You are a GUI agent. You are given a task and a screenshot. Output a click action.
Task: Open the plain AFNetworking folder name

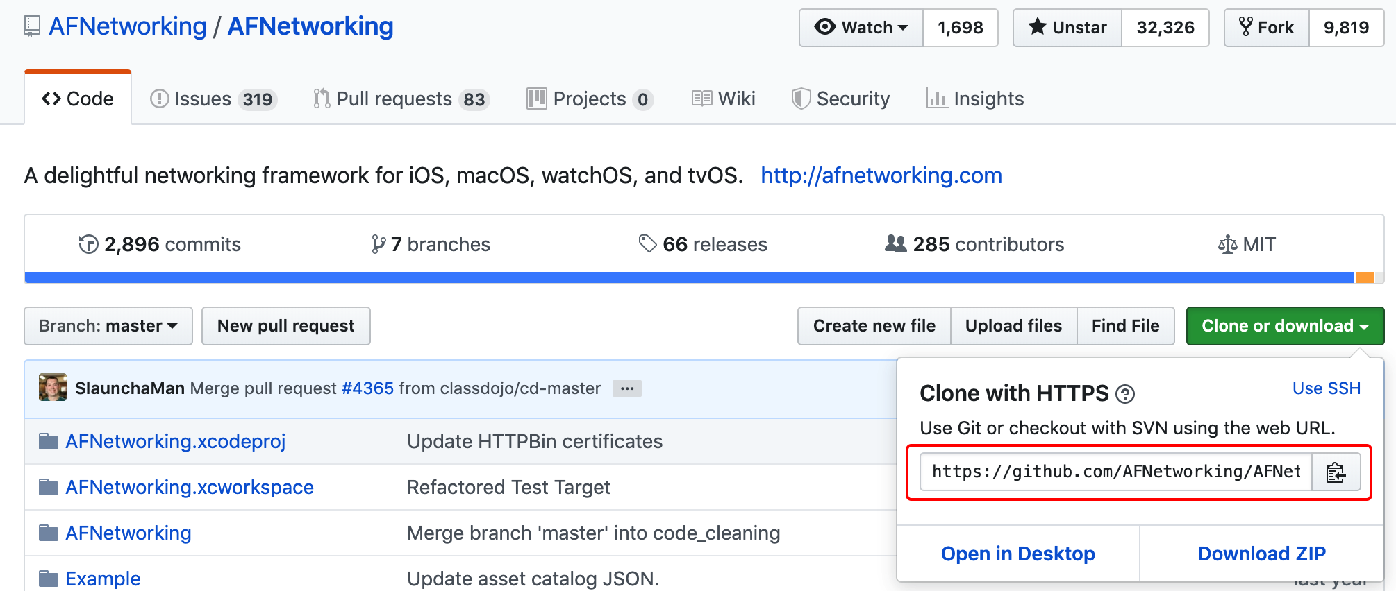click(x=128, y=533)
